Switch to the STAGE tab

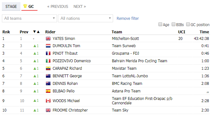(x=11, y=6)
